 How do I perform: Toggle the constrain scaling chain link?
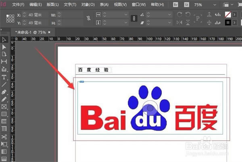(x=134, y=18)
